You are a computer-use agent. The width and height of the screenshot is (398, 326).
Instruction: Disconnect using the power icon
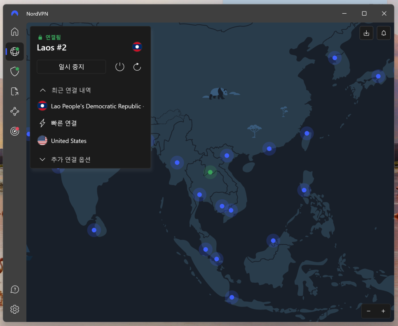point(120,67)
